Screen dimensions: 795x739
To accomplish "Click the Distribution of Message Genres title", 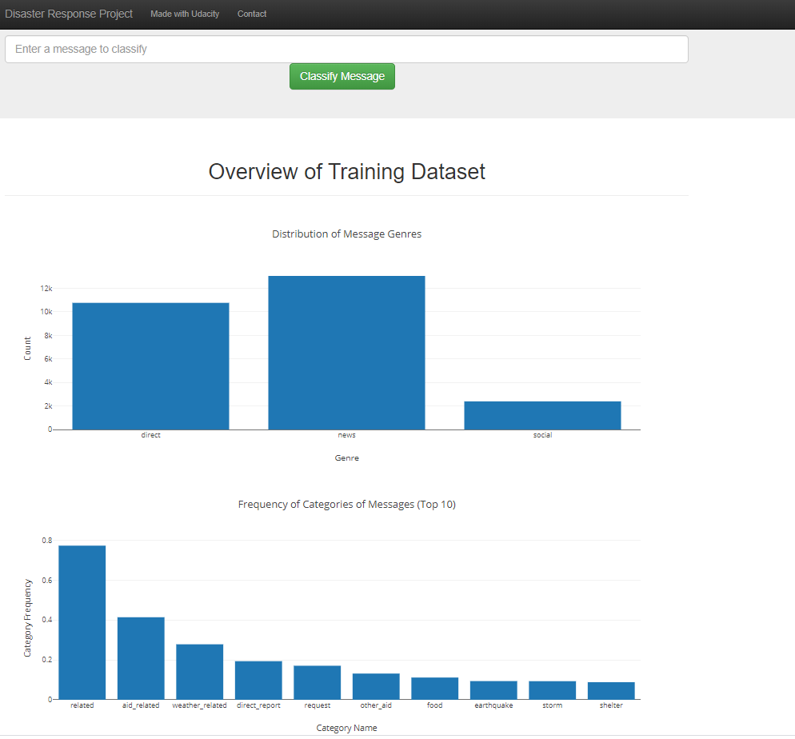I will point(347,234).
